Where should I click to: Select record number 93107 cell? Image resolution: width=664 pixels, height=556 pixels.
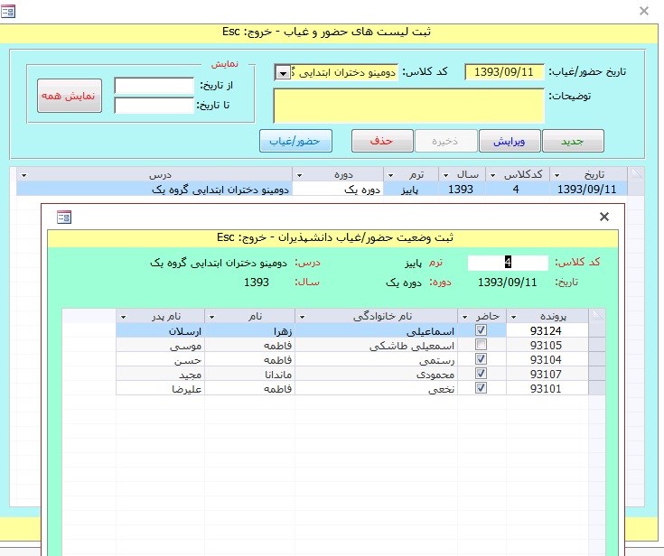pyautogui.click(x=547, y=374)
